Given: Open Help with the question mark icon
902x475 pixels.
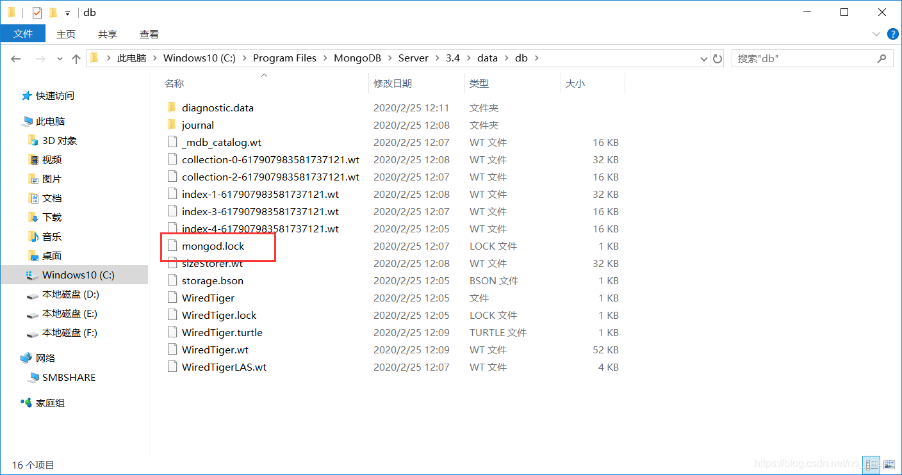Looking at the screenshot, I should click(893, 34).
